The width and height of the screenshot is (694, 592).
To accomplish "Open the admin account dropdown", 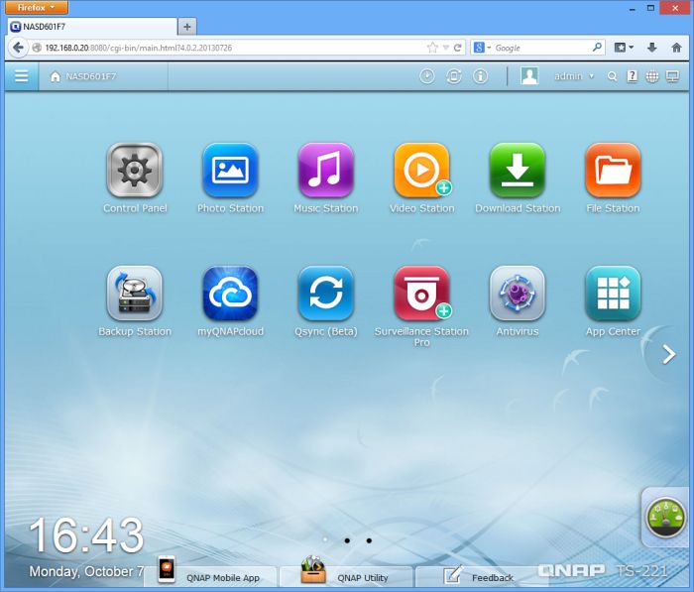I will [574, 76].
